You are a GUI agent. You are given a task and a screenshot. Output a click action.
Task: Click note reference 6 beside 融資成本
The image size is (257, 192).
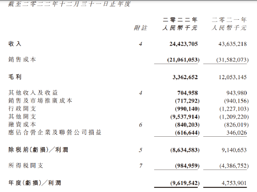141,125
